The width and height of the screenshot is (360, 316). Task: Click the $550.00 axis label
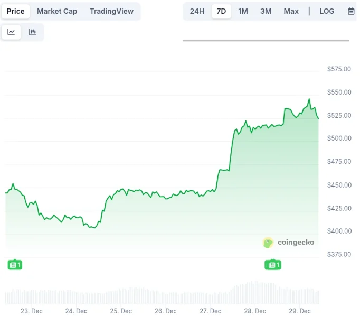pos(339,92)
